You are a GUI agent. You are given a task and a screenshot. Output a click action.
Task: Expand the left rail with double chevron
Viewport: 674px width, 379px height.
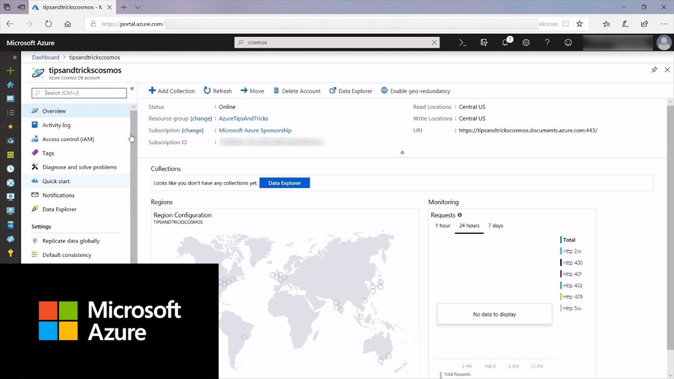point(15,57)
